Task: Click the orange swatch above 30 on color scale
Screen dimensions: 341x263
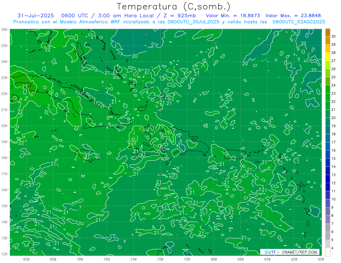Action: (x=328, y=32)
